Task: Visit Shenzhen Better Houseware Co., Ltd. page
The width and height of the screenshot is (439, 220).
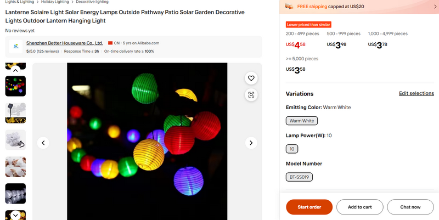Action: point(64,43)
